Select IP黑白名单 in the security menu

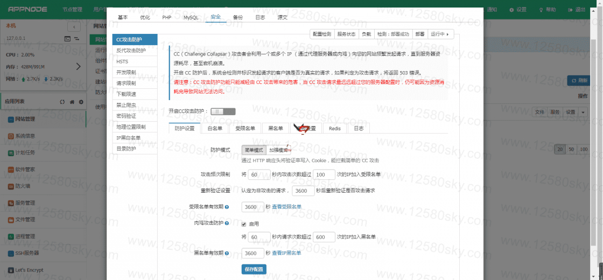click(135, 138)
